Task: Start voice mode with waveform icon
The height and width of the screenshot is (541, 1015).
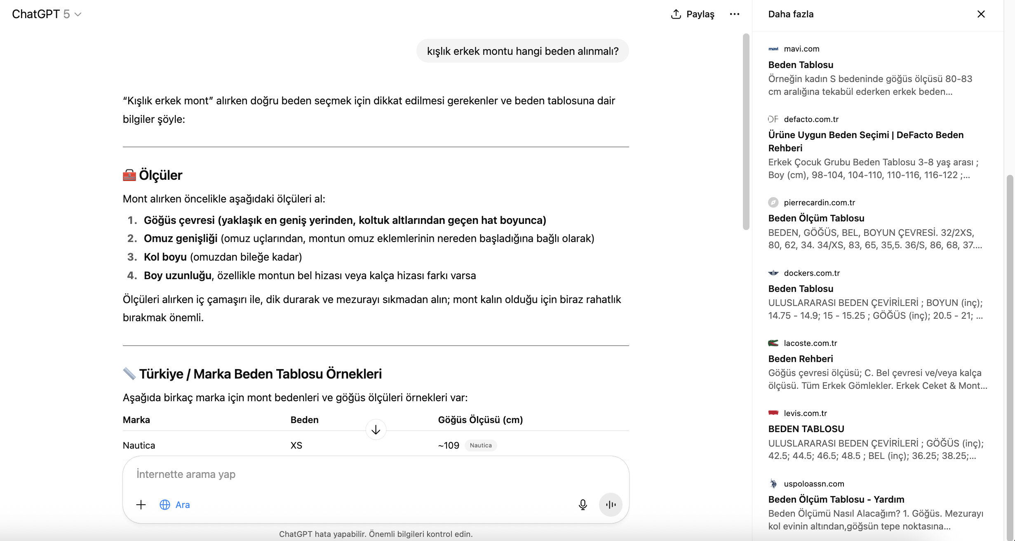Action: pos(611,505)
